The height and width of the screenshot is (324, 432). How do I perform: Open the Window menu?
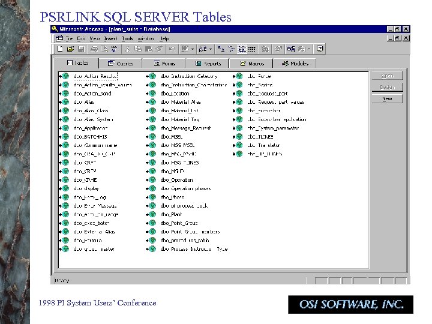146,38
